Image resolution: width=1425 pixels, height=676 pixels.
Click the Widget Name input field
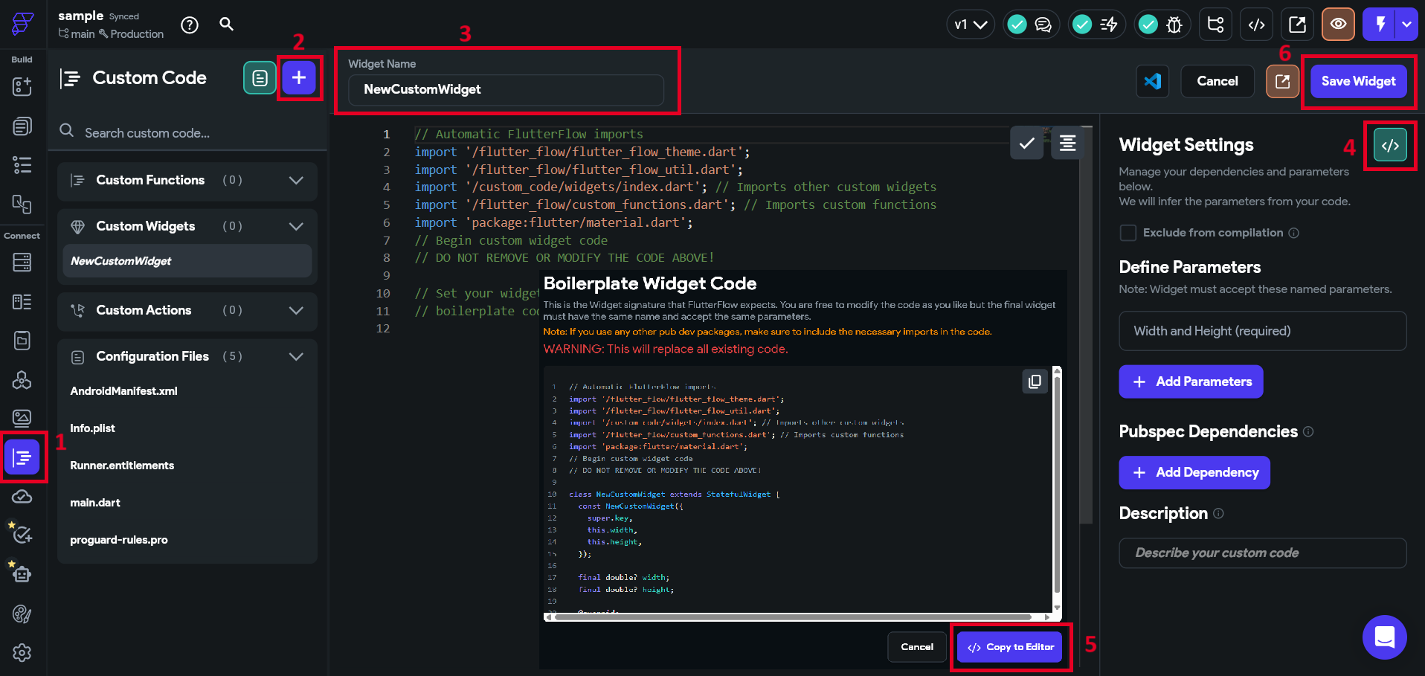[506, 89]
